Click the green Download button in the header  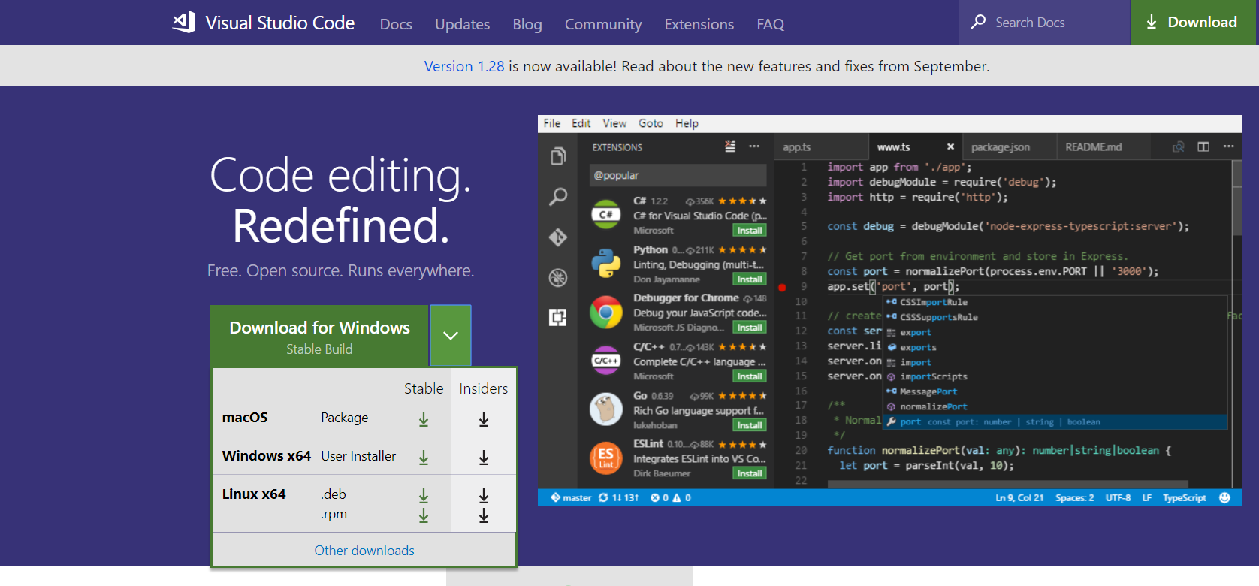1193,23
